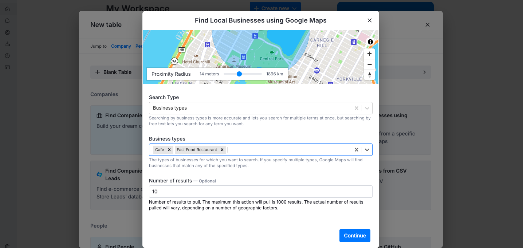Clear all selected business types

click(357, 150)
